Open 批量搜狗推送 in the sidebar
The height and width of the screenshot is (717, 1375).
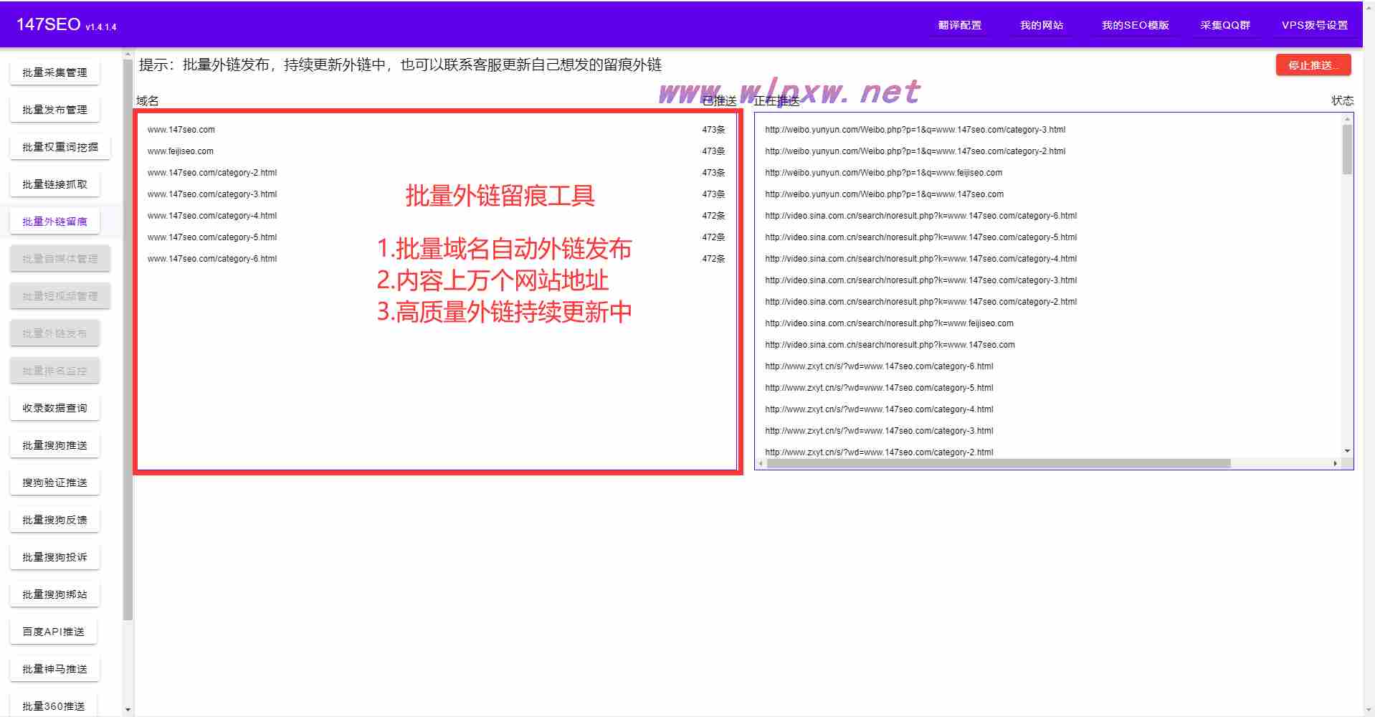click(54, 445)
